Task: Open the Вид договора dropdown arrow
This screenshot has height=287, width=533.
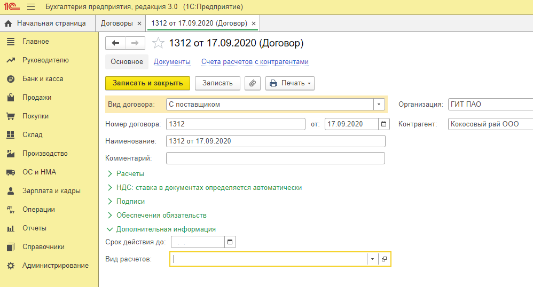Action: [379, 104]
